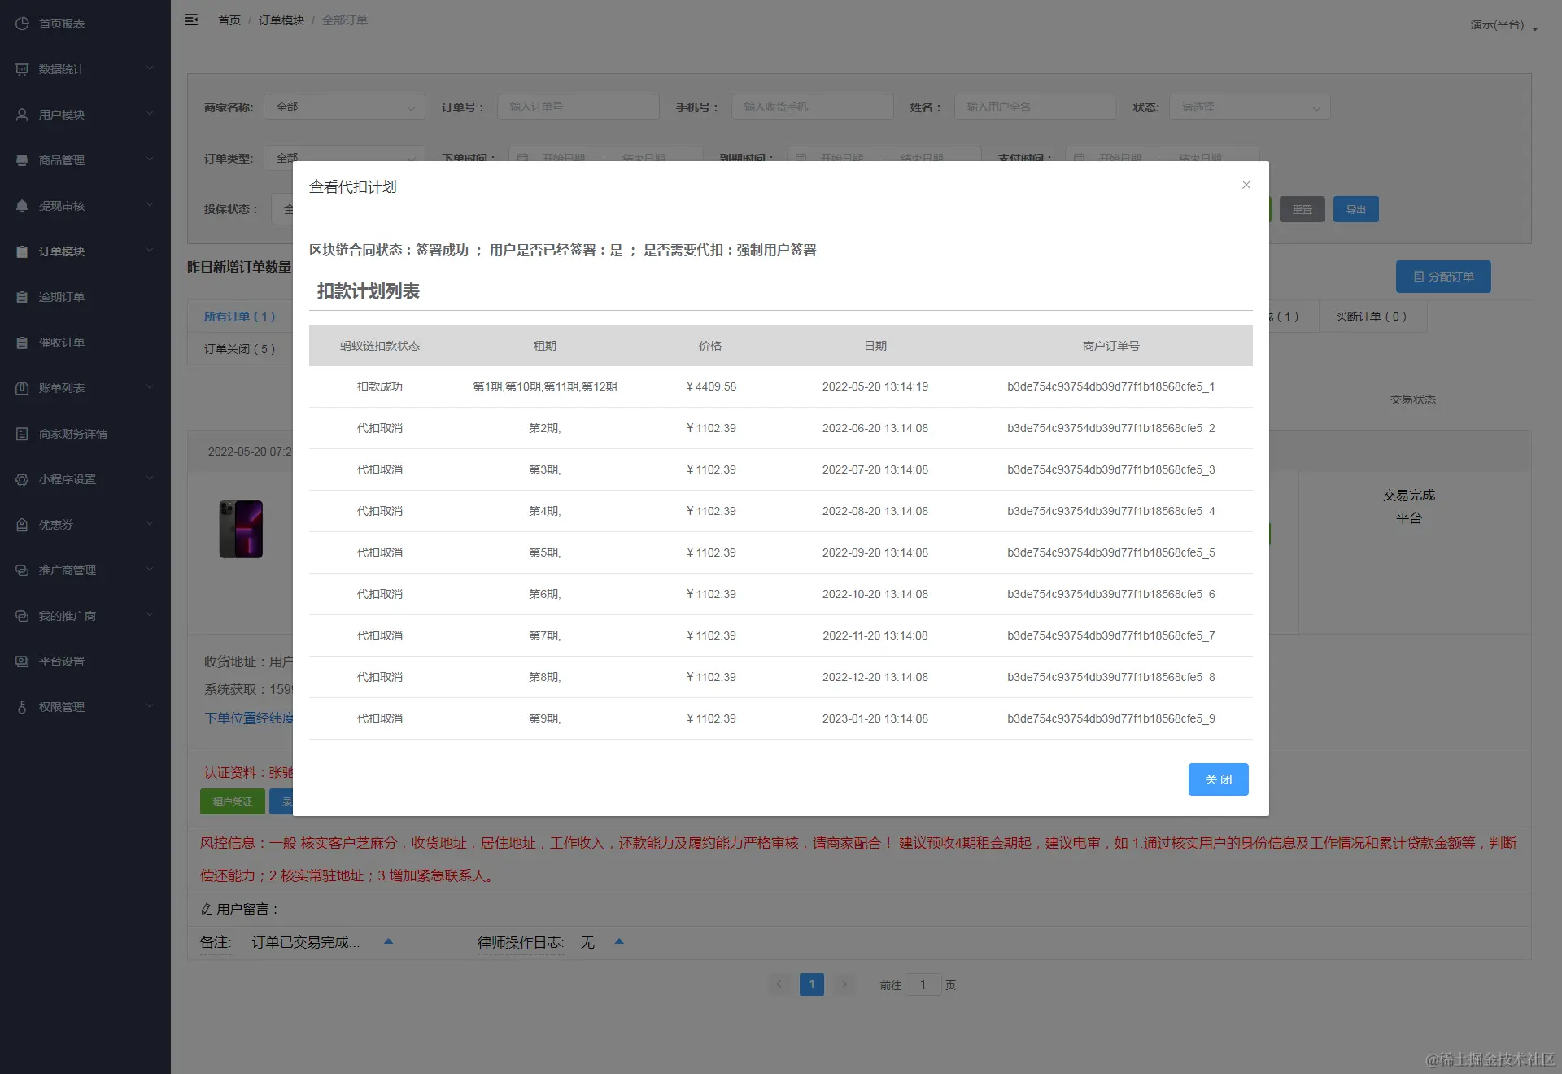Click the 导出 export button
Image resolution: width=1562 pixels, height=1074 pixels.
click(1355, 209)
